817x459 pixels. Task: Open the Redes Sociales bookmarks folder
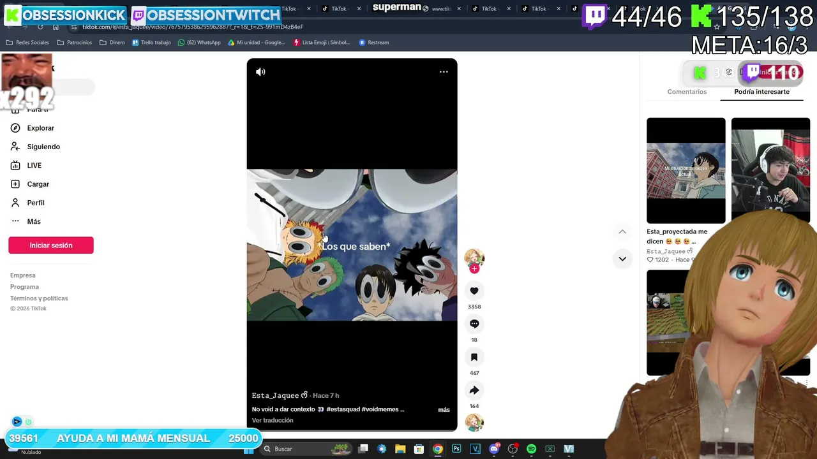27,43
